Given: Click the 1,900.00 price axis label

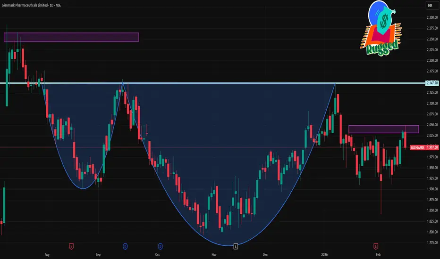Looking at the screenshot, I should coord(432,189).
